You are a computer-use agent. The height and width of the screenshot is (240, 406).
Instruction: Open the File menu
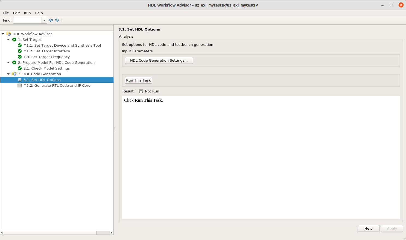pos(6,13)
